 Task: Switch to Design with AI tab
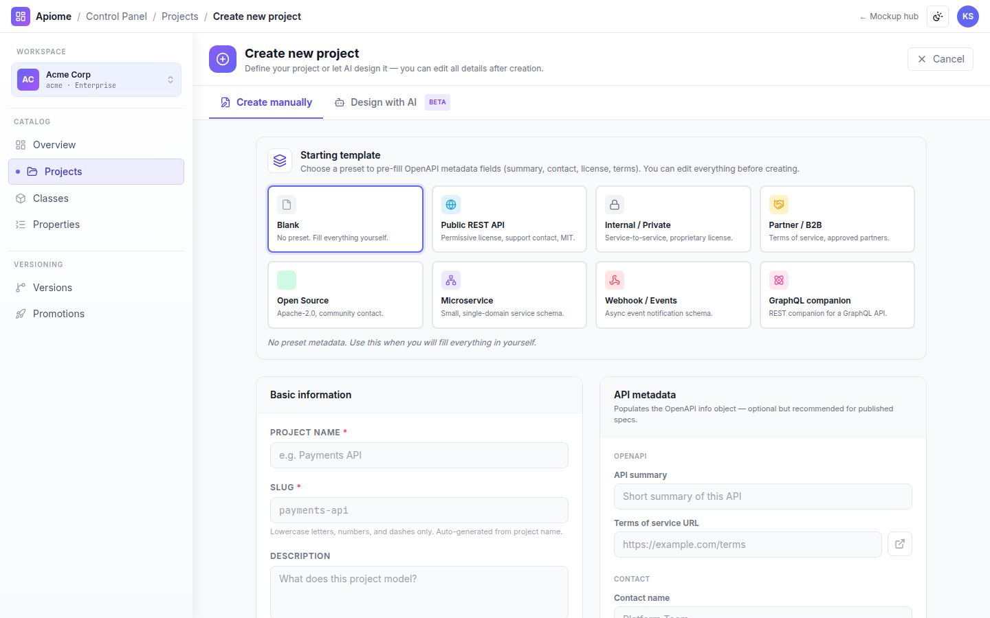tap(392, 102)
